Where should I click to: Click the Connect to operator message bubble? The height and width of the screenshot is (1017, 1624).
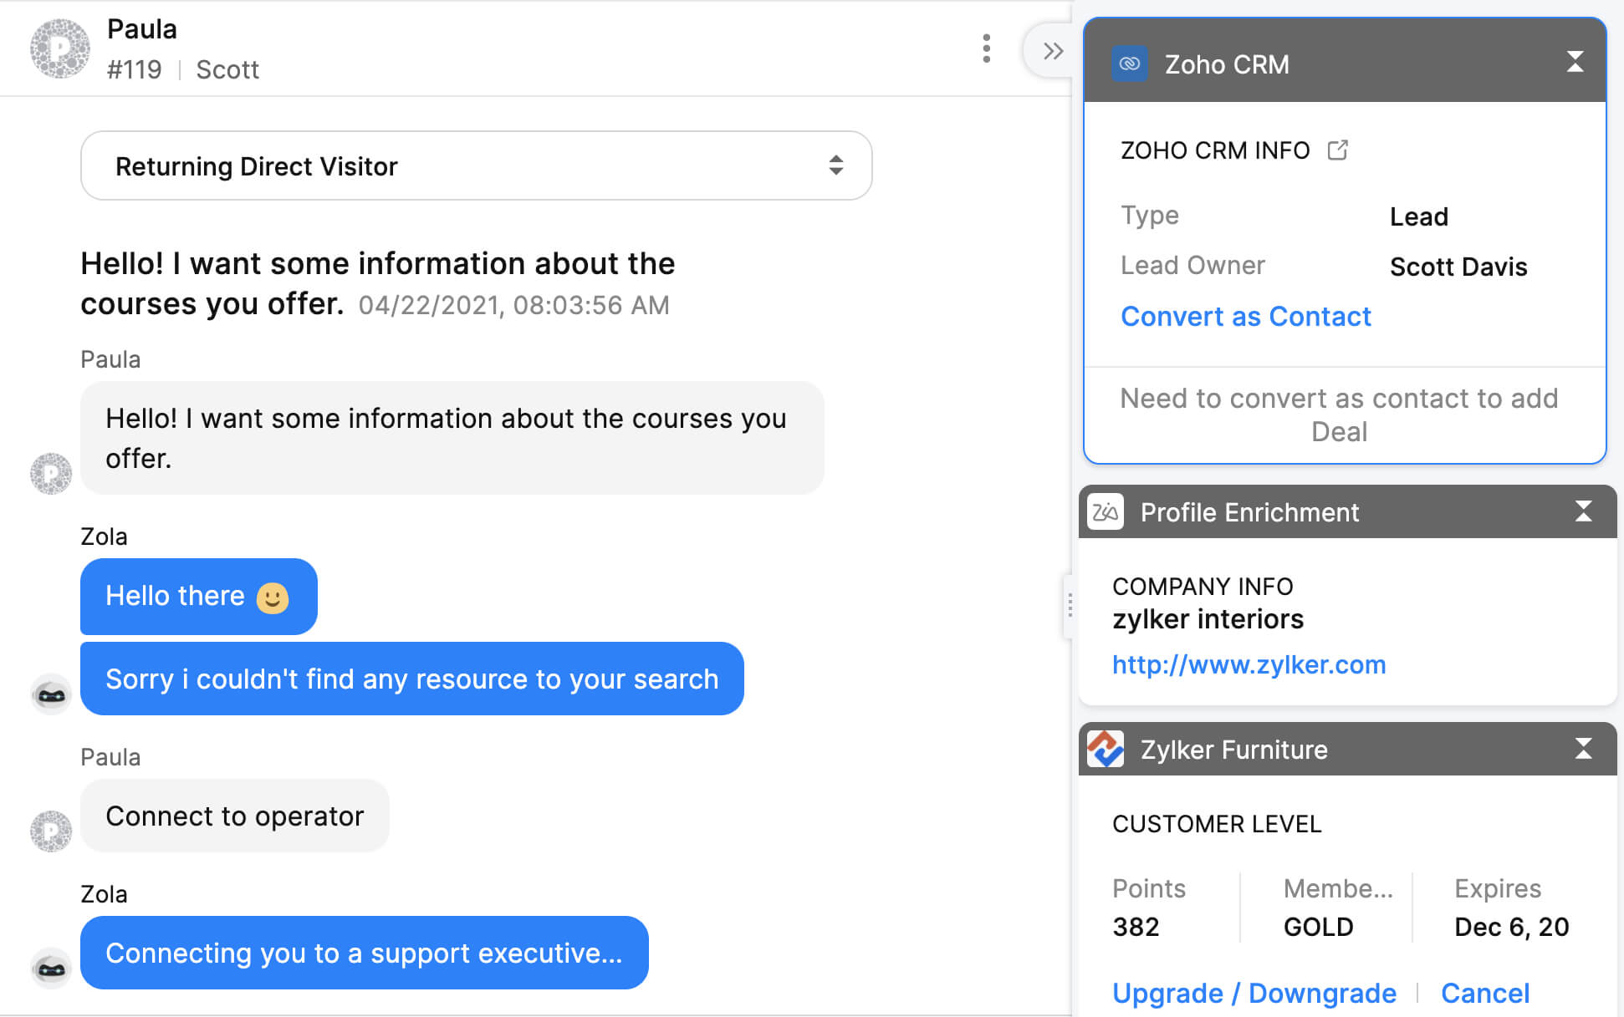pyautogui.click(x=235, y=816)
